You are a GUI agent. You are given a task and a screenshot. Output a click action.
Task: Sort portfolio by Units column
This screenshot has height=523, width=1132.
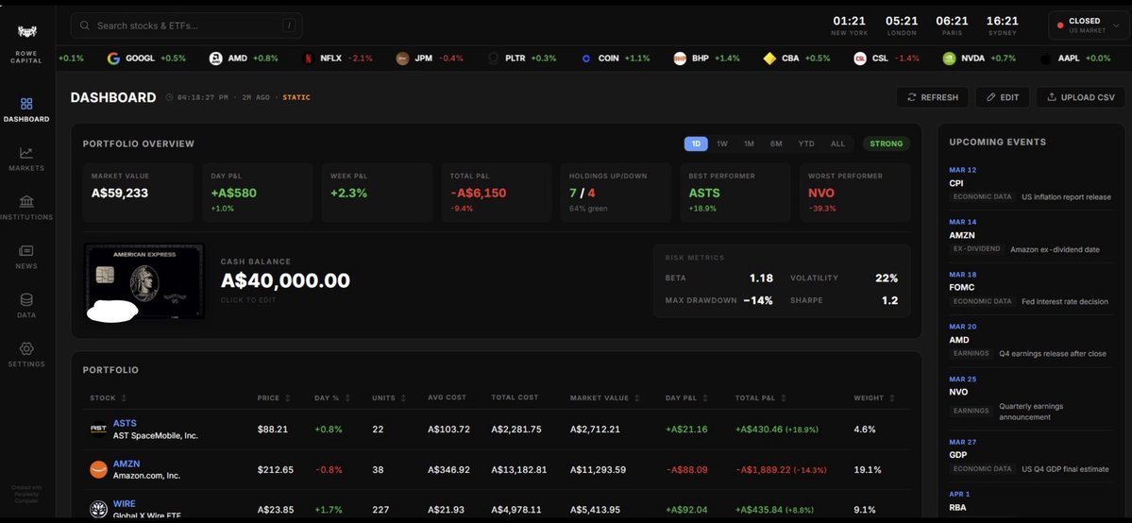click(389, 398)
